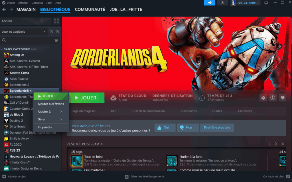Choose Peut-être plus tard
Screen dimensions: 292x182
pyautogui.click(x=217, y=127)
